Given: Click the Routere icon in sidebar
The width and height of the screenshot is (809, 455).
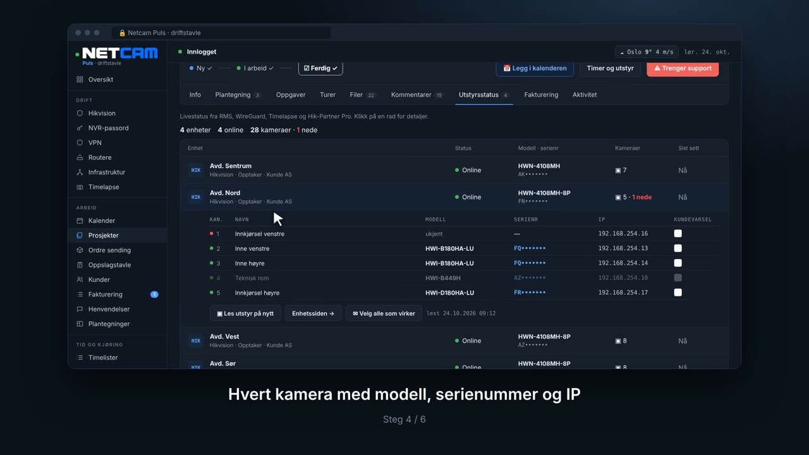Looking at the screenshot, I should click(x=80, y=157).
